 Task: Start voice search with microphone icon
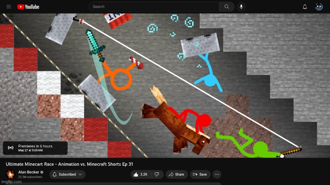[x=241, y=7]
